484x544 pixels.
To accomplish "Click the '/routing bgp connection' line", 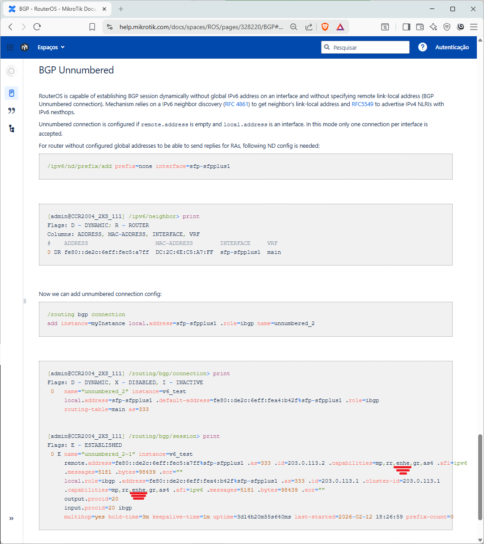I will pos(86,314).
